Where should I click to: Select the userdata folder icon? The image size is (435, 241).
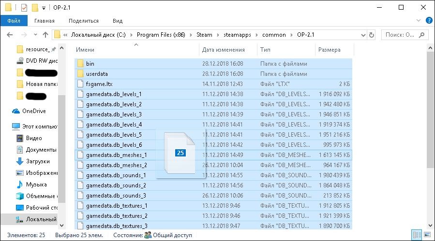click(80, 74)
